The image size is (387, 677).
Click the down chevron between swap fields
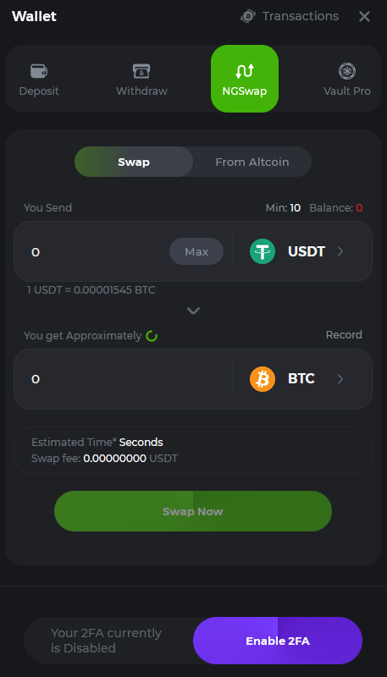pyautogui.click(x=193, y=311)
